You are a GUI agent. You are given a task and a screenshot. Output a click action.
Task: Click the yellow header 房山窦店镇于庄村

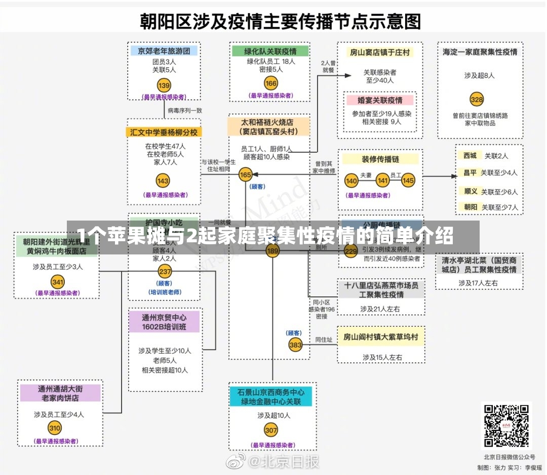pos(379,52)
